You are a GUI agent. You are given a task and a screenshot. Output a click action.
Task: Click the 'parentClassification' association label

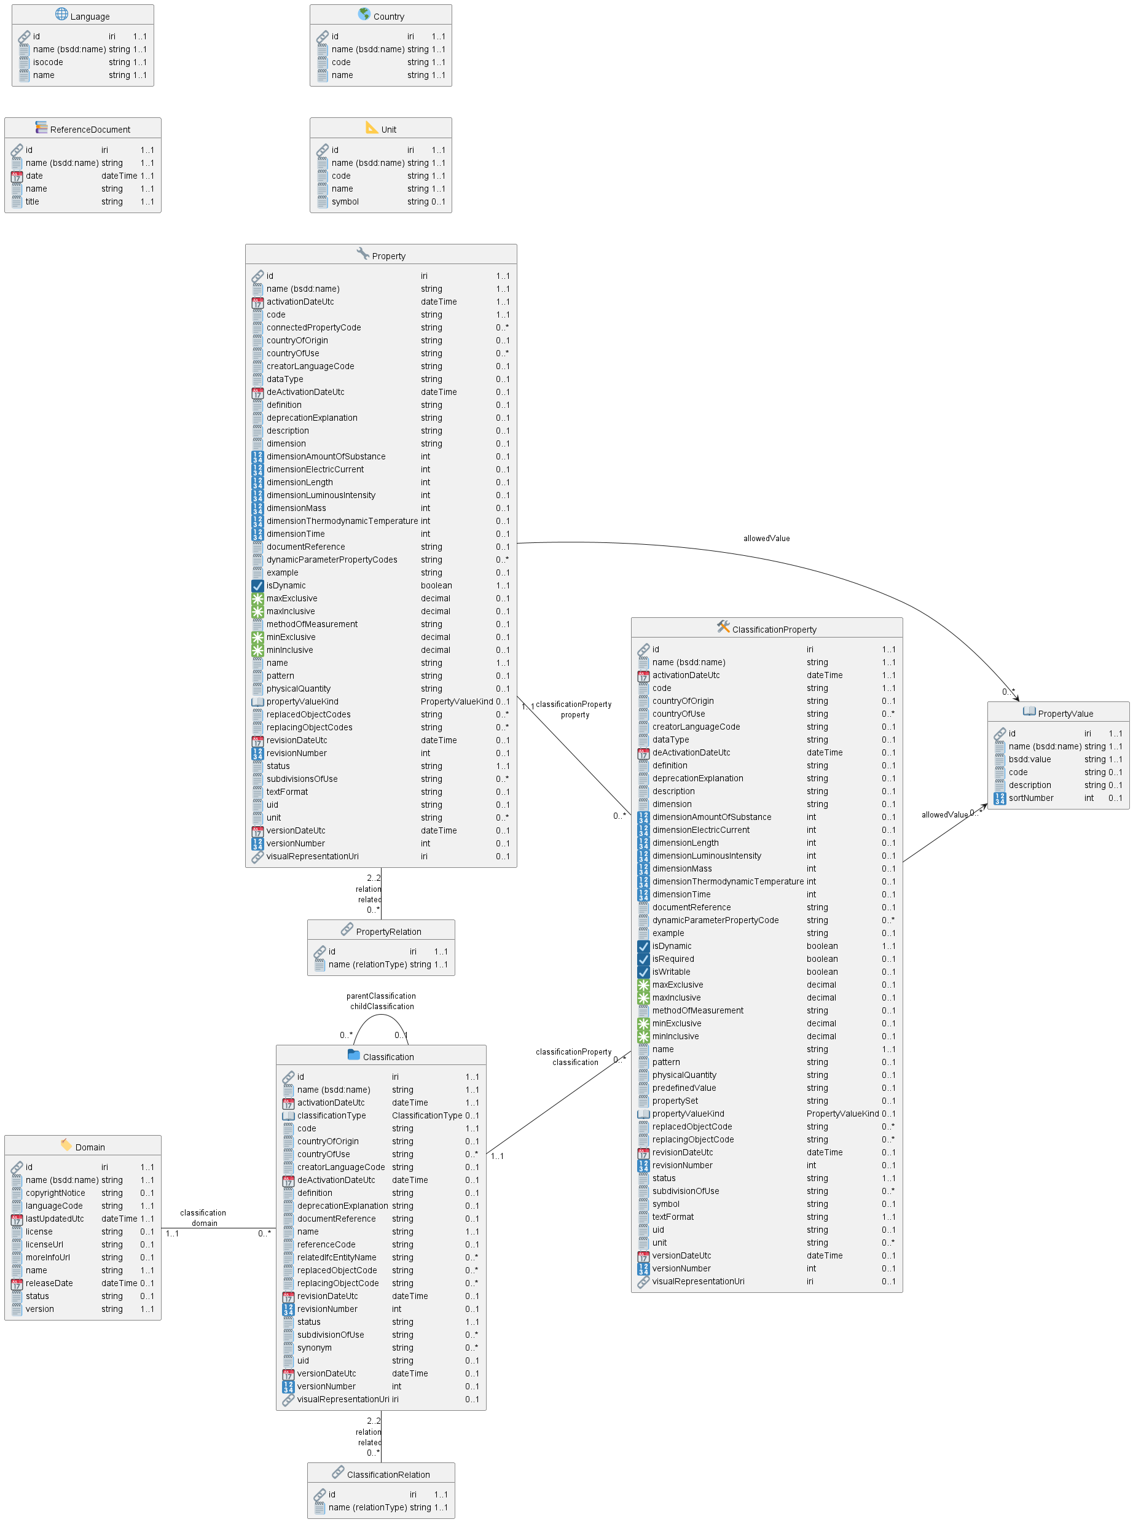[382, 996]
